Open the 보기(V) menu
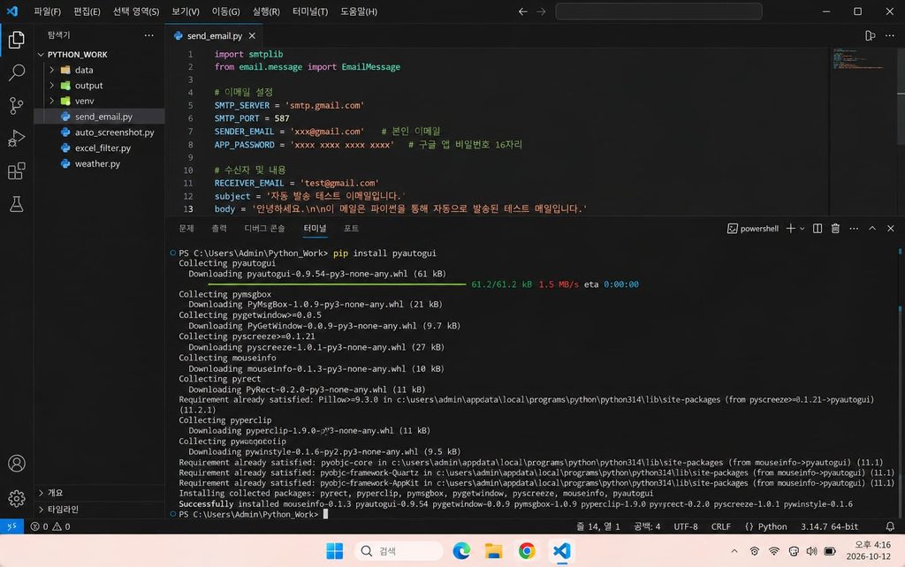 pos(186,11)
